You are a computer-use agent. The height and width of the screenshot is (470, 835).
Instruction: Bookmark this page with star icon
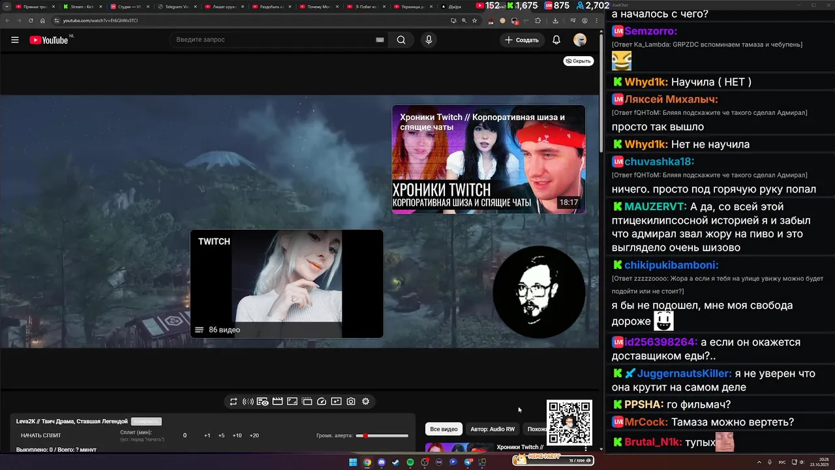(474, 20)
